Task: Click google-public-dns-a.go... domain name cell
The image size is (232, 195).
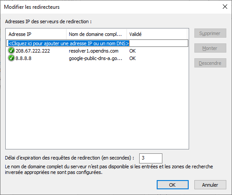Action: (95, 58)
